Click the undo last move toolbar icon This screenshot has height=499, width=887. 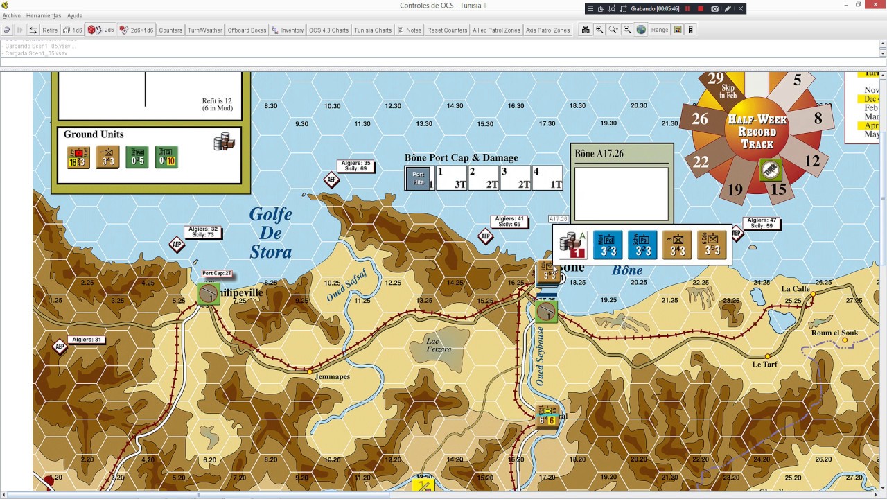point(7,30)
